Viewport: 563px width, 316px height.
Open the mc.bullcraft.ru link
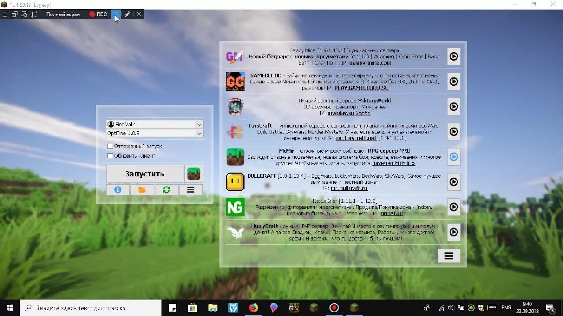coord(349,188)
